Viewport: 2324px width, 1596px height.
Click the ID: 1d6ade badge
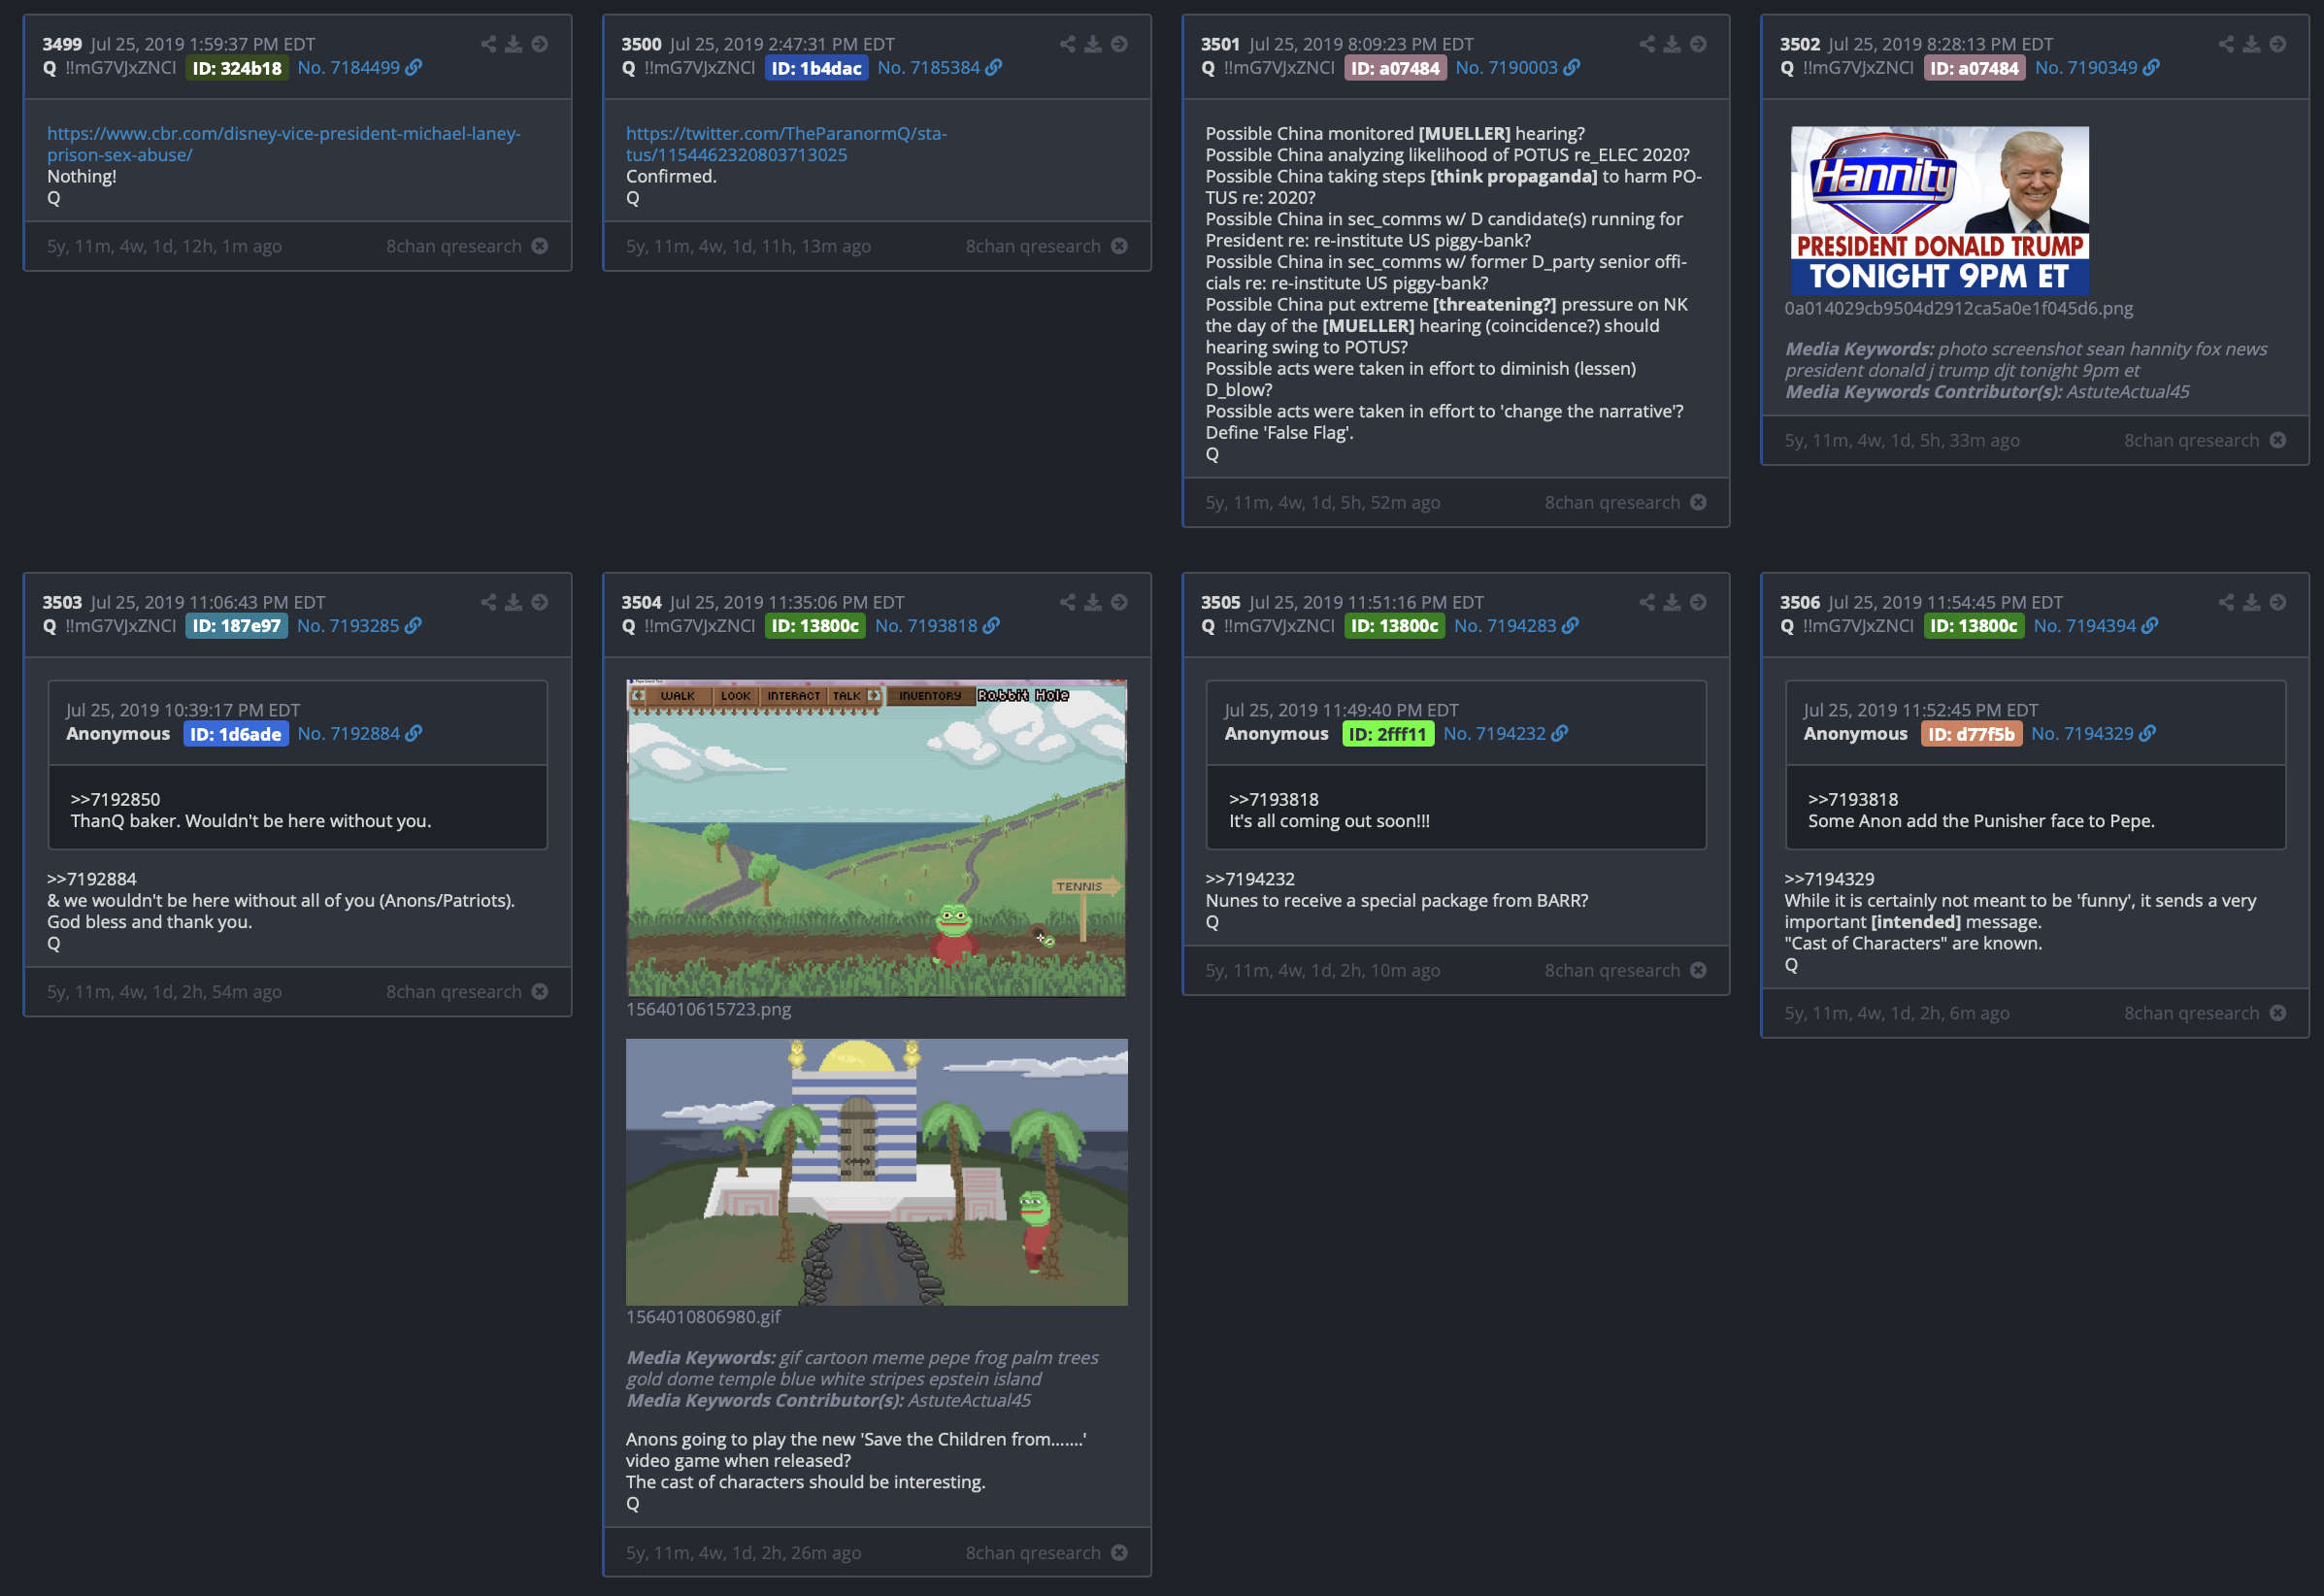(236, 734)
